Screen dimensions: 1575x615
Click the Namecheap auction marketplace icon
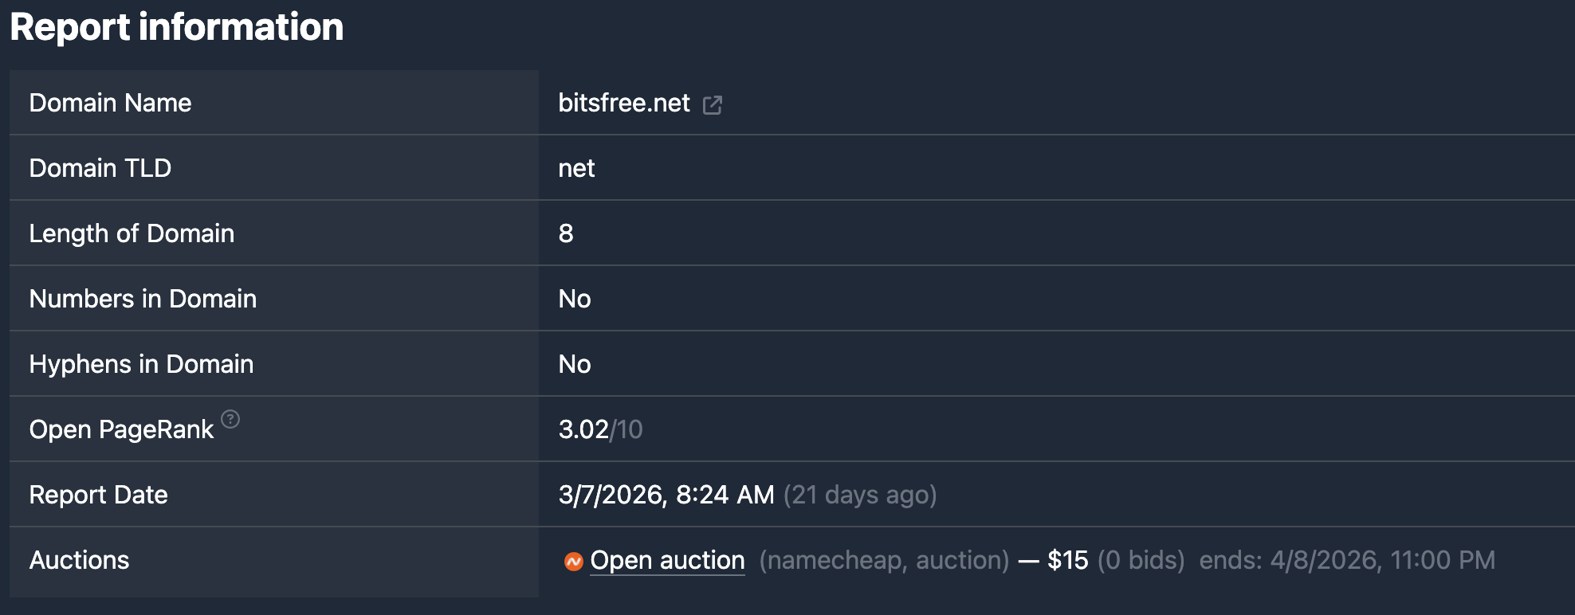[572, 561]
